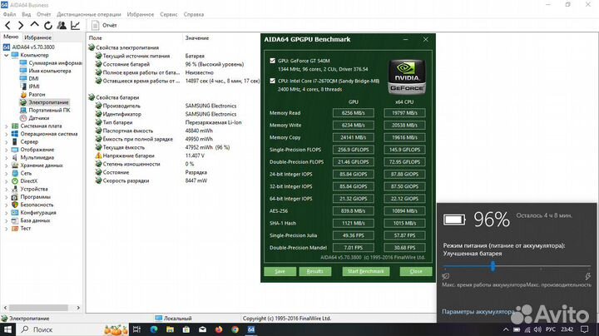599x336 pixels.
Task: Refresh the page with the circular arrow
Action: tap(47, 26)
